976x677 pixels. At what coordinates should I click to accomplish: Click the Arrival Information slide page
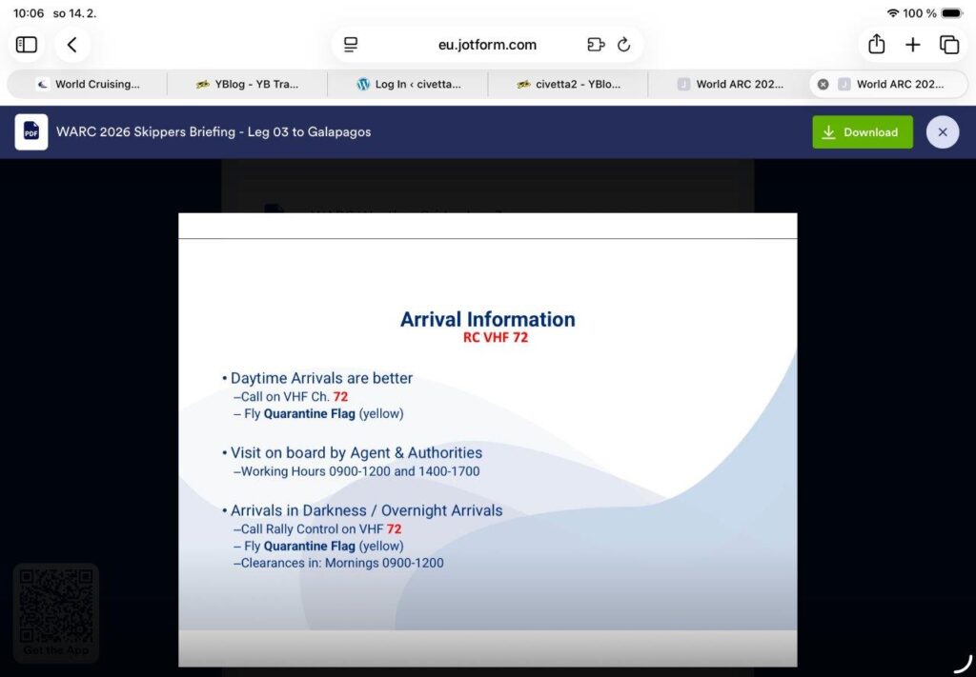click(487, 438)
